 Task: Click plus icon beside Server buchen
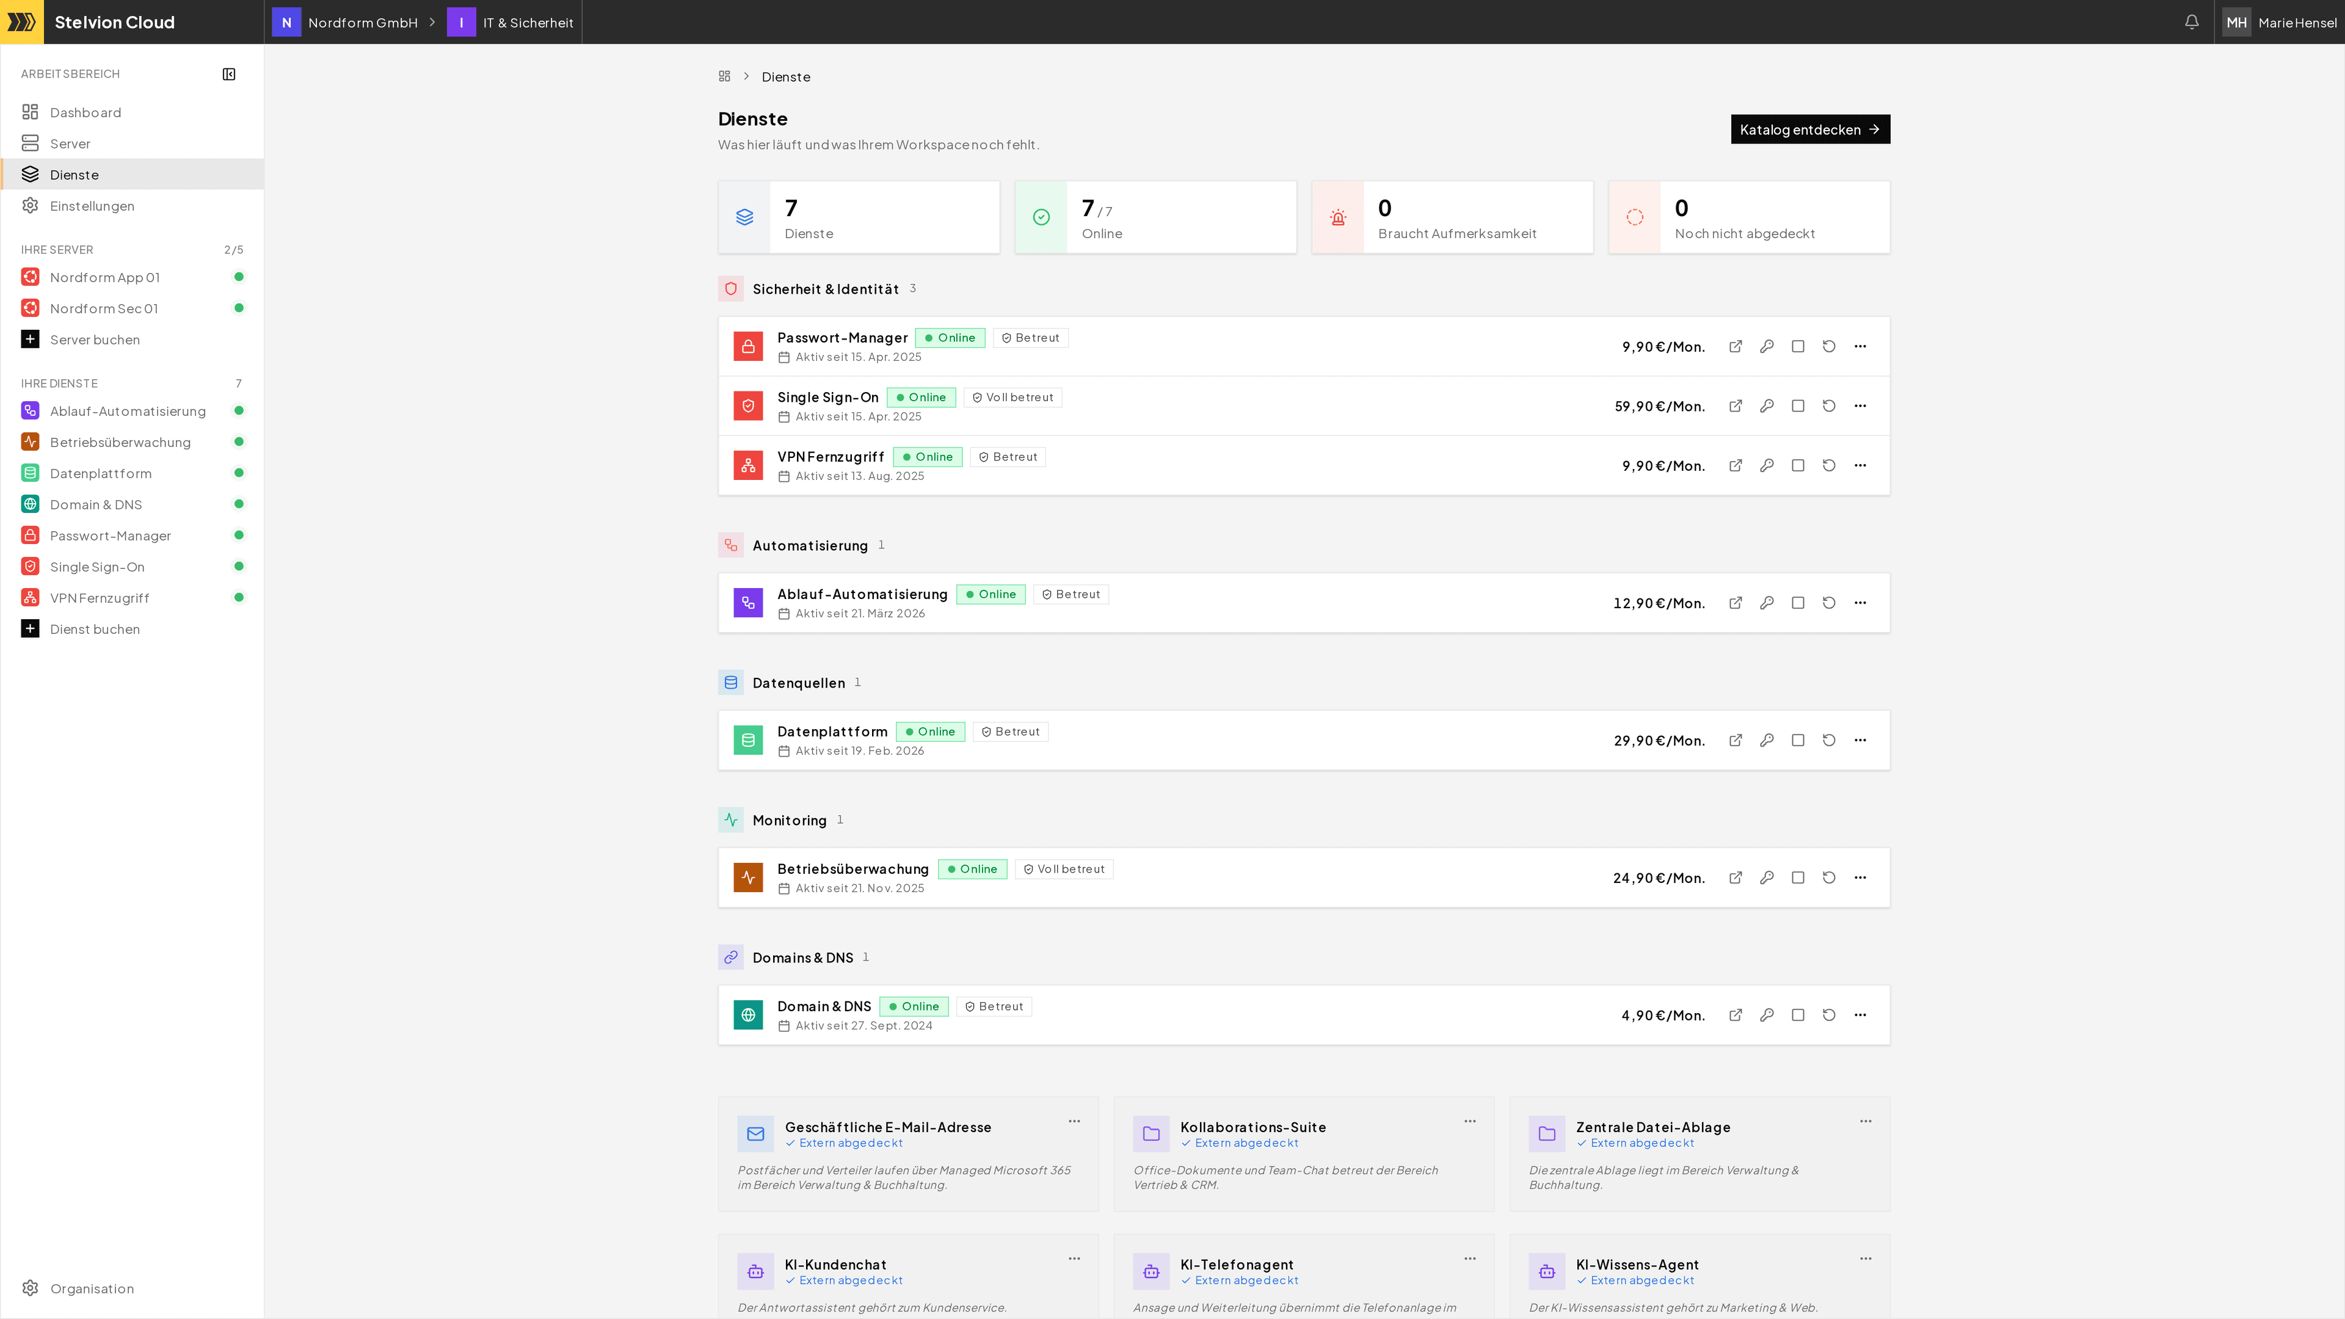[30, 340]
